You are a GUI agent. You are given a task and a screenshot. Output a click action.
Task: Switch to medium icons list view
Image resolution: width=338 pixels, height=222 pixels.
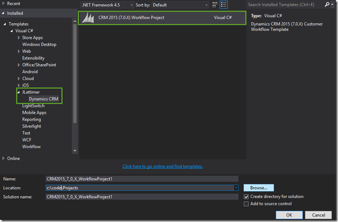[224, 5]
